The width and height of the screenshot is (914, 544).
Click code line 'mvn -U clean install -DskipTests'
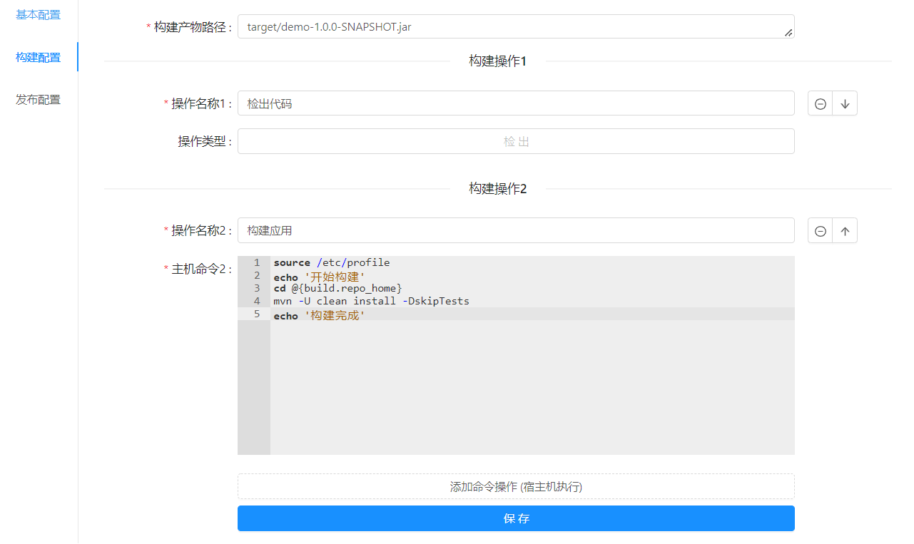click(371, 301)
